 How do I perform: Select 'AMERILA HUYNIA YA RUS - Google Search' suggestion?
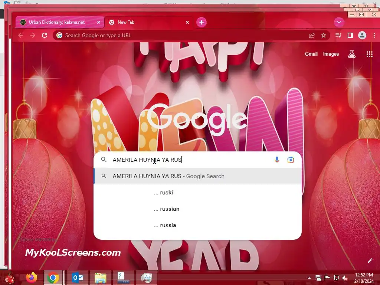(197, 176)
